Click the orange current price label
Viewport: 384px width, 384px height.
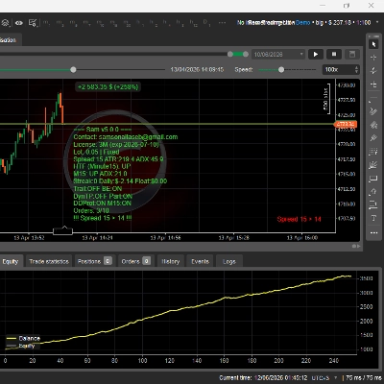[x=346, y=124]
